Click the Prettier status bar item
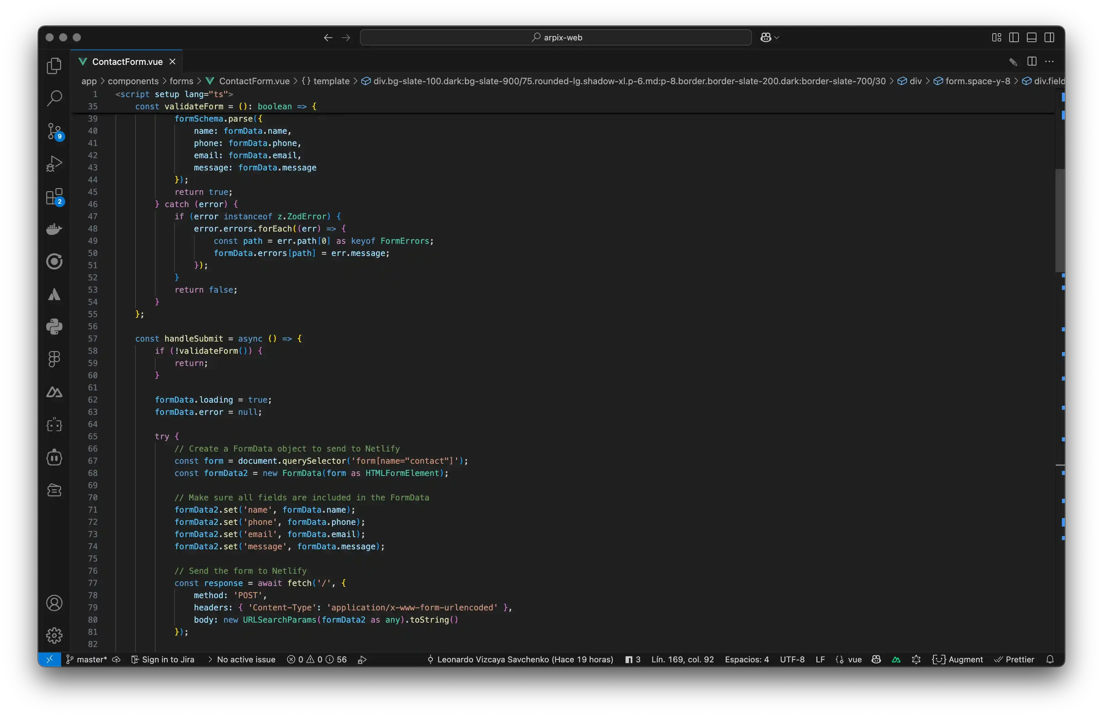Screen dimensions: 1103x717 click(x=1014, y=660)
